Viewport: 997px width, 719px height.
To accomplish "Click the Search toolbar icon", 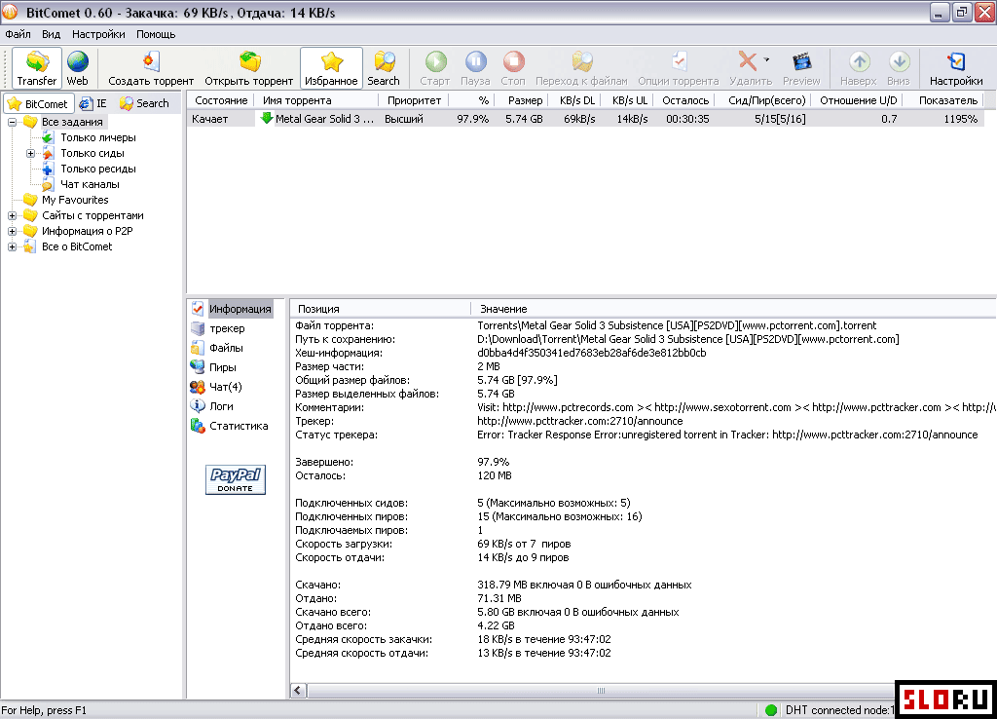I will coord(384,67).
